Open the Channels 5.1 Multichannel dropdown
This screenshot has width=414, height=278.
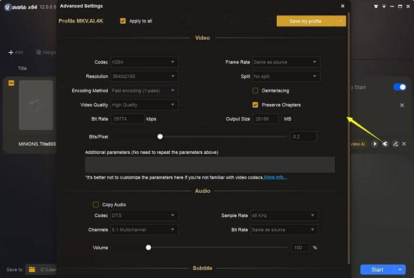pos(144,229)
